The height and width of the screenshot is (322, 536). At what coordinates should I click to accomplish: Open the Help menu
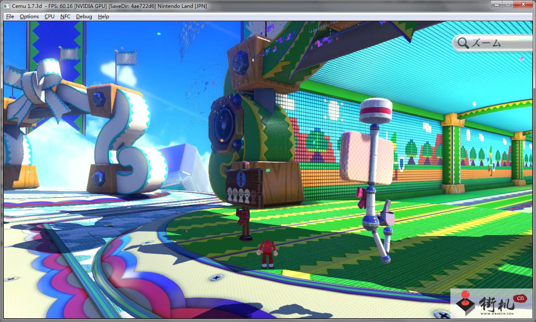pos(103,17)
